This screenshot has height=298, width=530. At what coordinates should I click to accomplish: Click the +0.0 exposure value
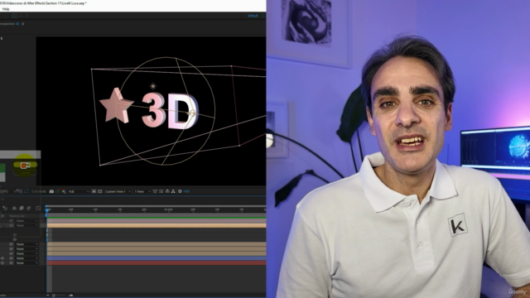(x=186, y=191)
